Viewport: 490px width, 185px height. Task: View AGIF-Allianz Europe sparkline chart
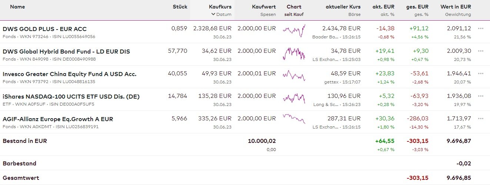coord(294,119)
